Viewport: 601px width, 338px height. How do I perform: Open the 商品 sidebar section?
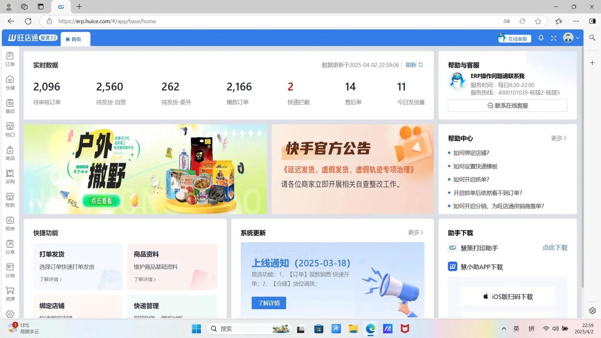tap(10, 153)
